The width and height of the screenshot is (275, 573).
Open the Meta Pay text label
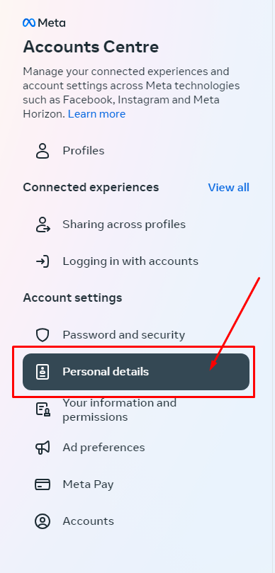pyautogui.click(x=88, y=484)
